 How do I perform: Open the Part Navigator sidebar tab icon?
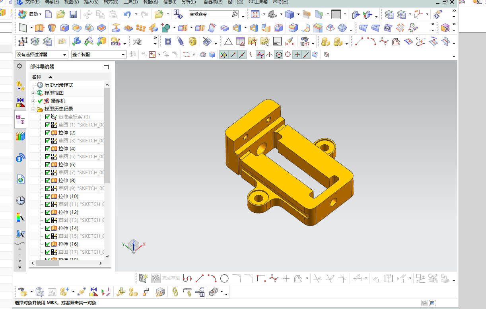coord(20,119)
